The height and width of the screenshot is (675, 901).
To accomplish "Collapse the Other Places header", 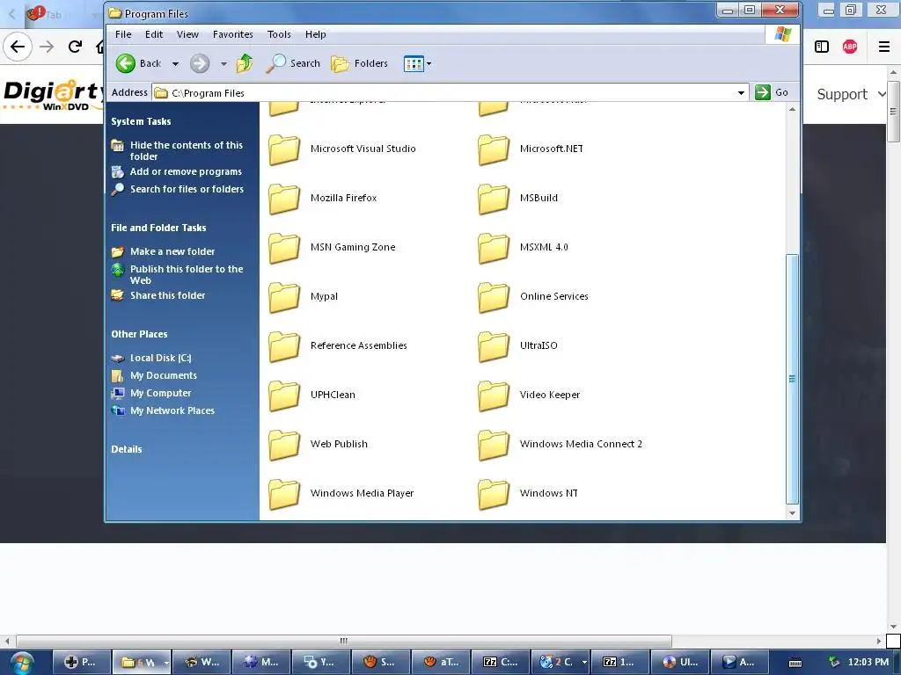I will (x=139, y=334).
